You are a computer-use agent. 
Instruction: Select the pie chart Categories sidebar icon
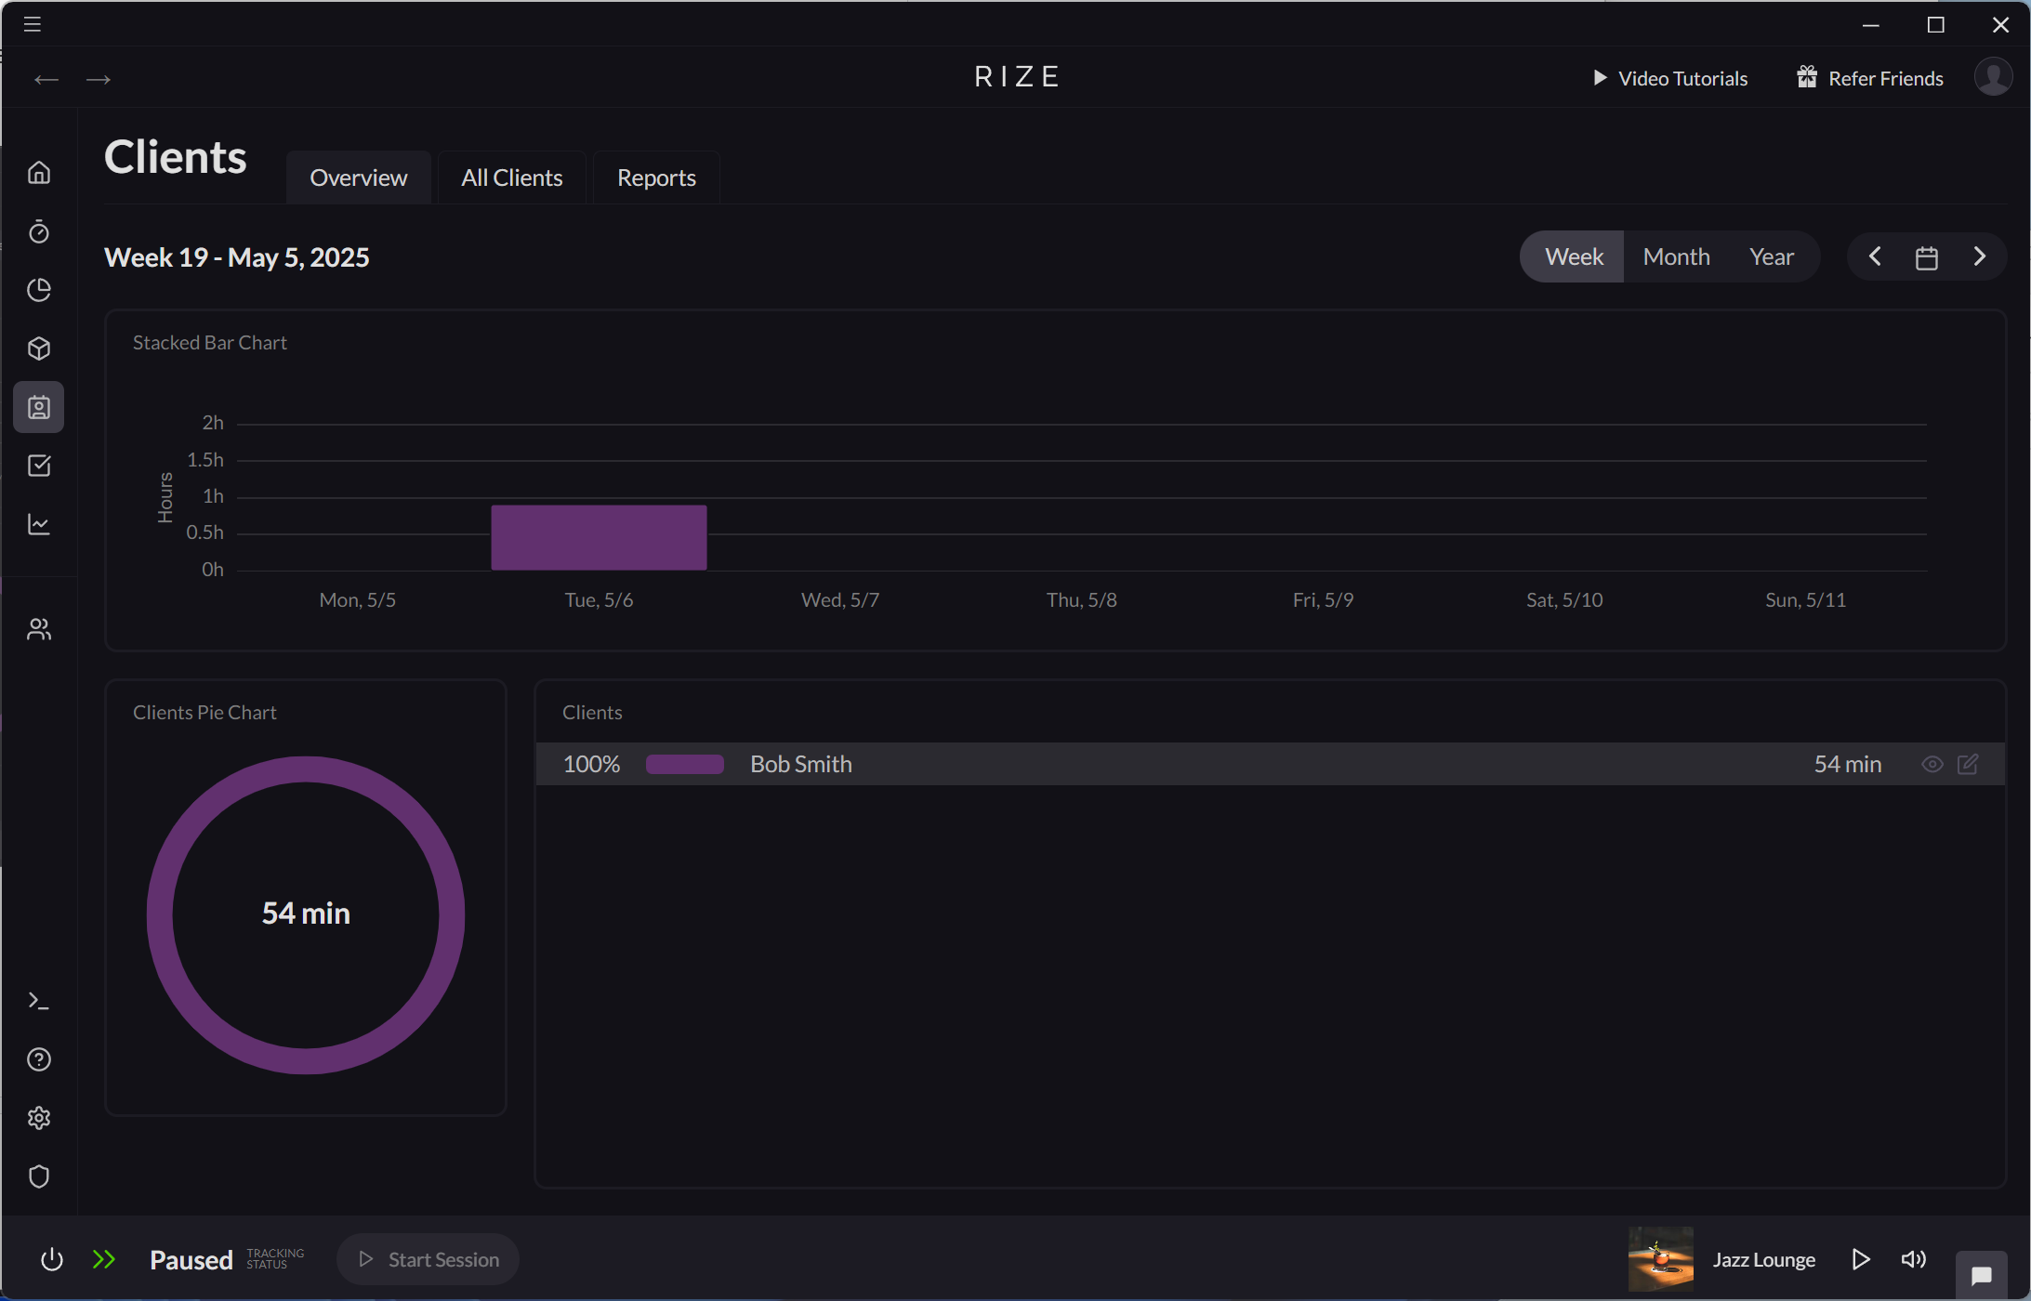[x=39, y=290]
